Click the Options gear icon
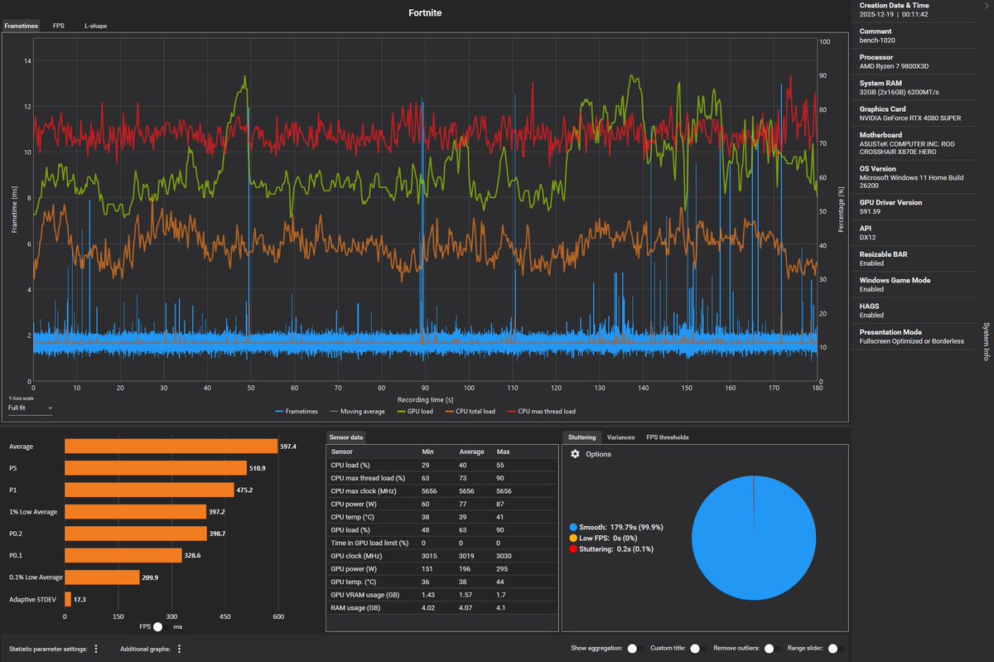 [575, 454]
